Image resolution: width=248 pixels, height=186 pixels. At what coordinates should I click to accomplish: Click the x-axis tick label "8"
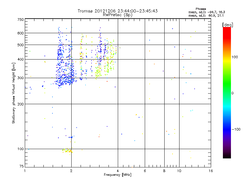pyautogui.click(x=164, y=171)
